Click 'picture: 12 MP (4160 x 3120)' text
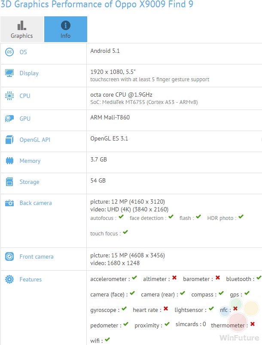The width and height of the screenshot is (262, 345). (x=128, y=202)
